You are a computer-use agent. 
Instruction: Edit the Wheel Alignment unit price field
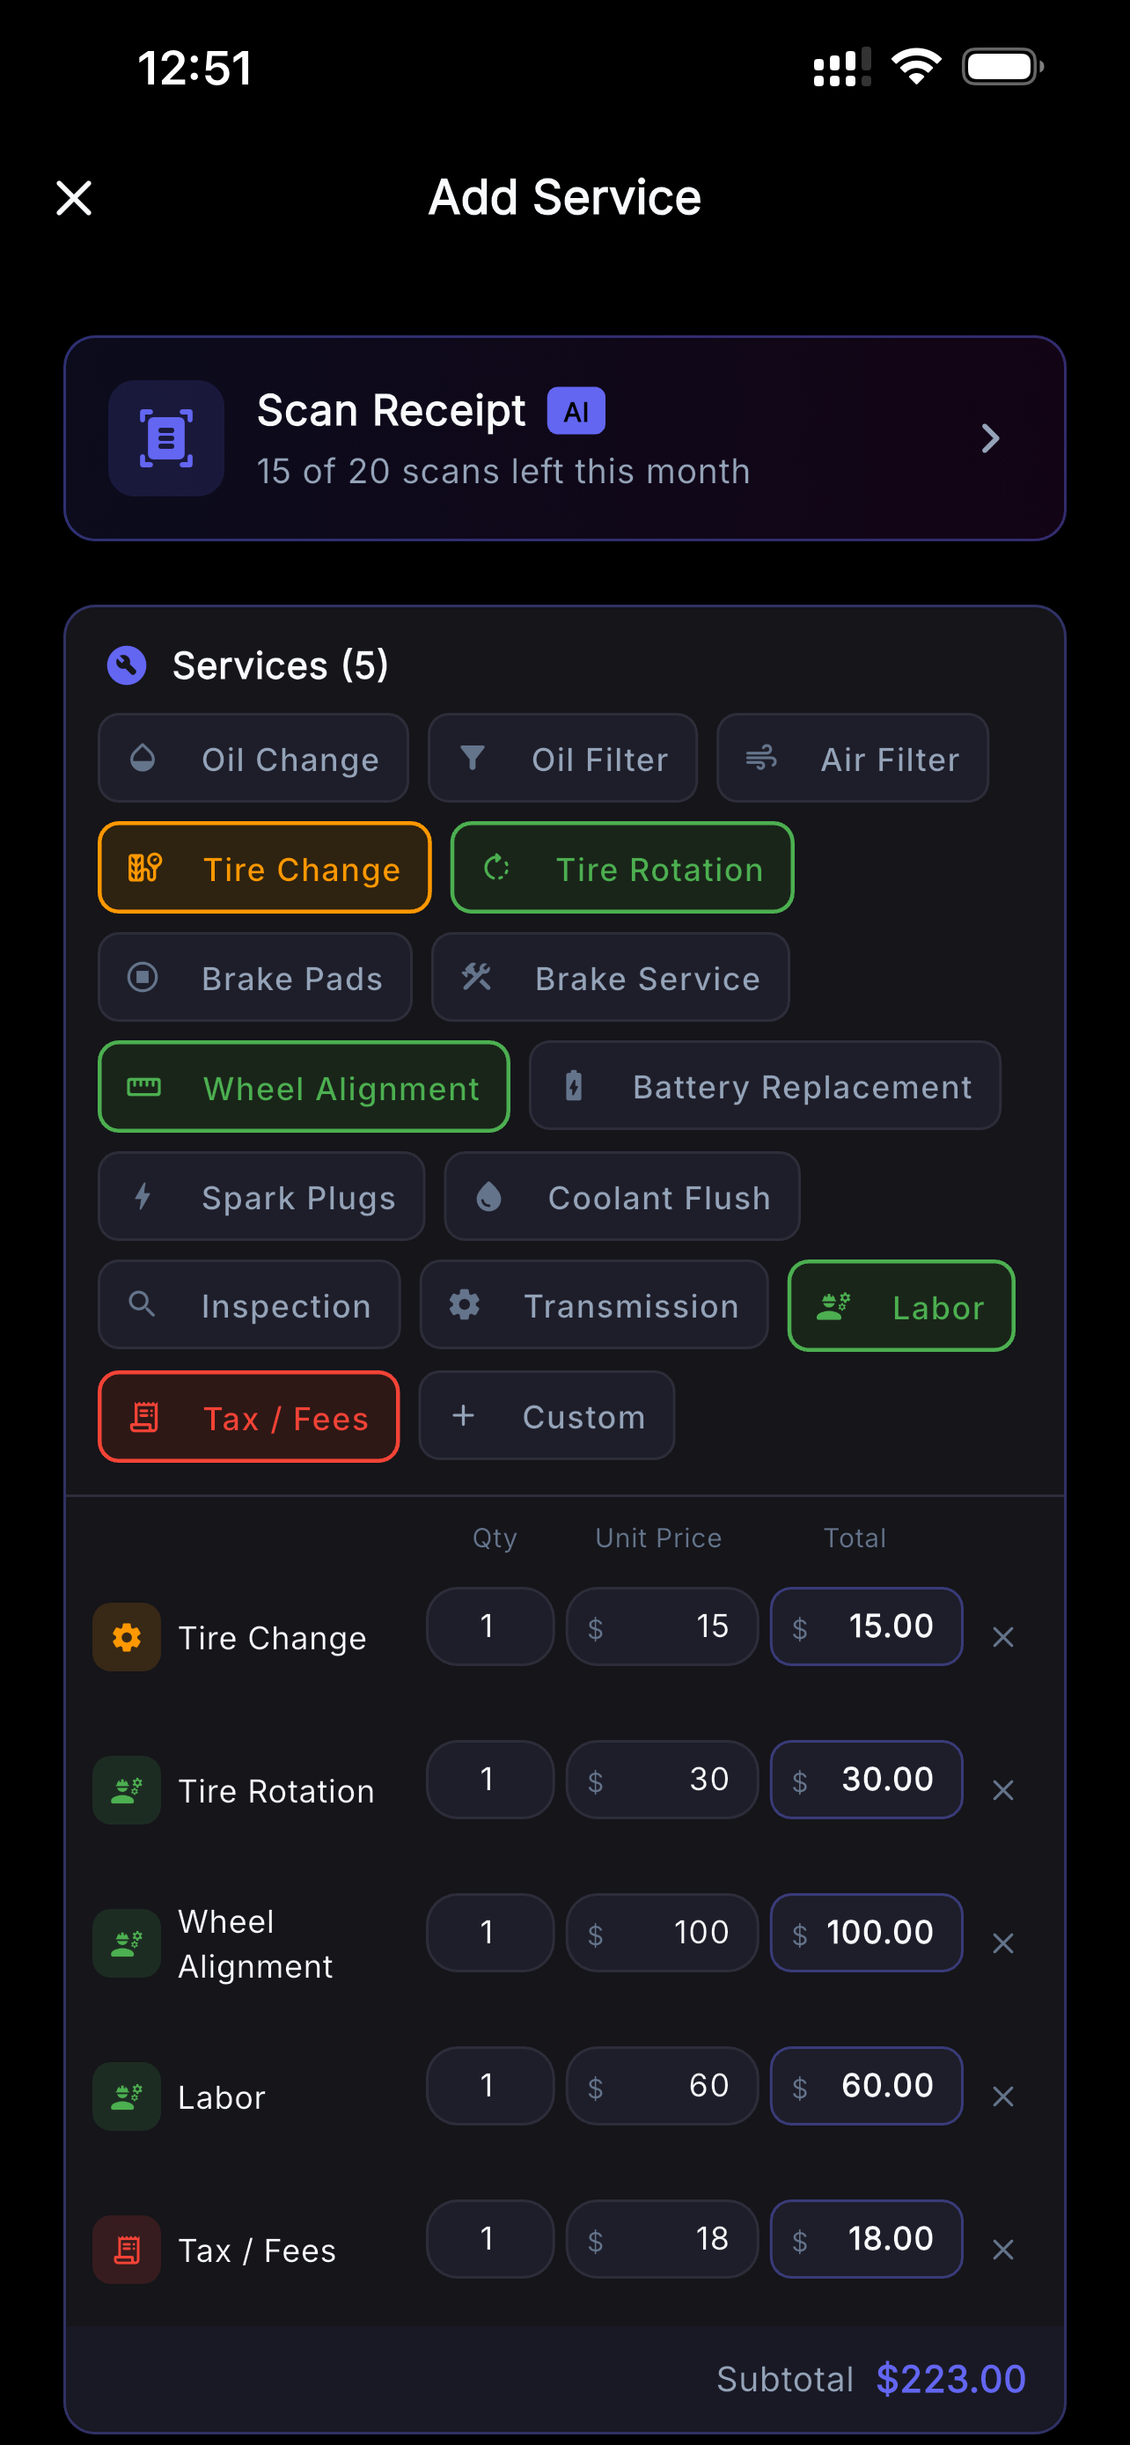click(661, 1933)
